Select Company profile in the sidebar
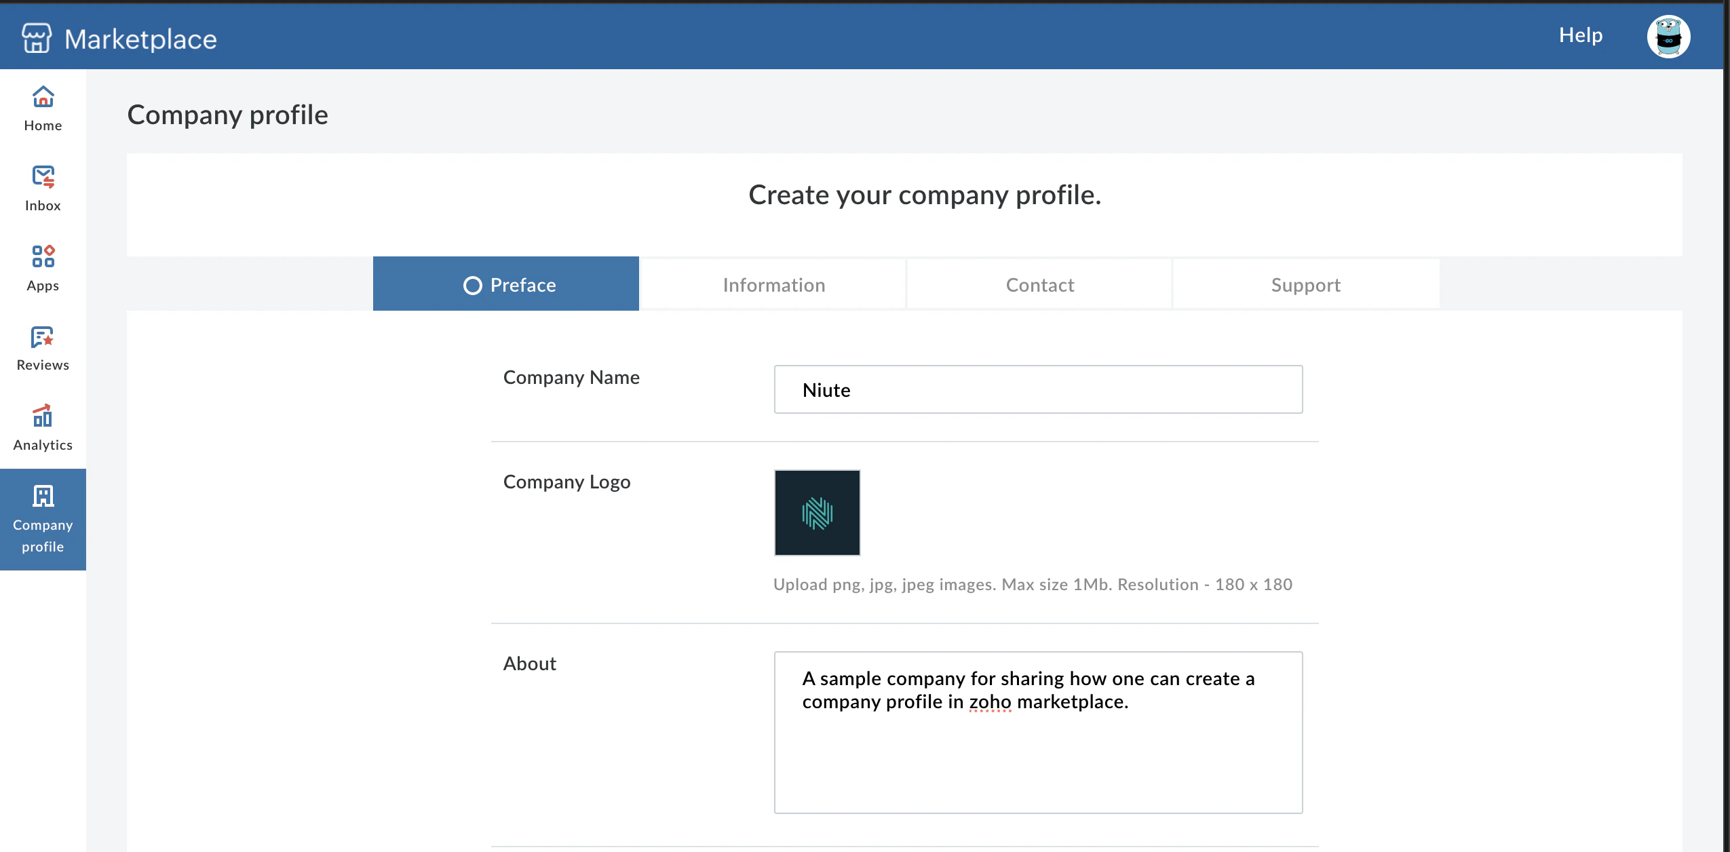Viewport: 1730px width, 852px height. 42,519
